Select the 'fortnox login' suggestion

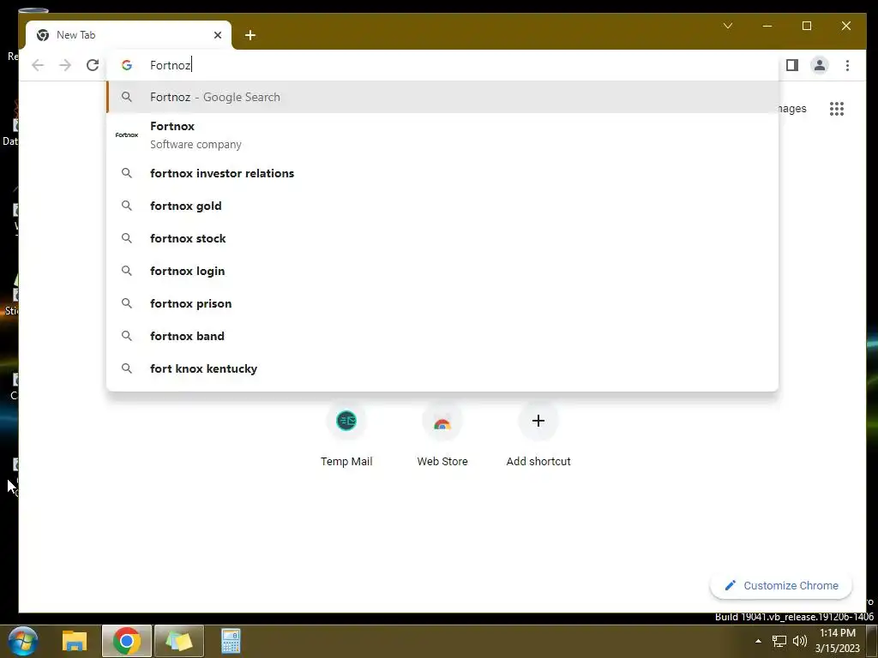tap(442, 271)
